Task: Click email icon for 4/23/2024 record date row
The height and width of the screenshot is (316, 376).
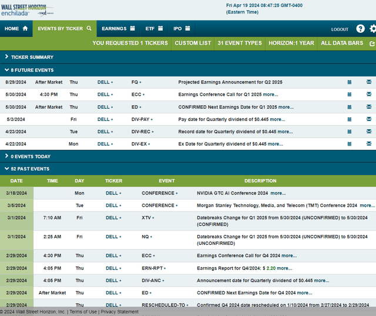Action: coord(369,132)
